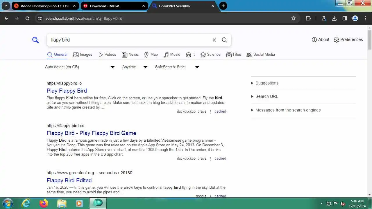This screenshot has width=372, height=209.
Task: Switch to News category tab
Action: pos(130,55)
